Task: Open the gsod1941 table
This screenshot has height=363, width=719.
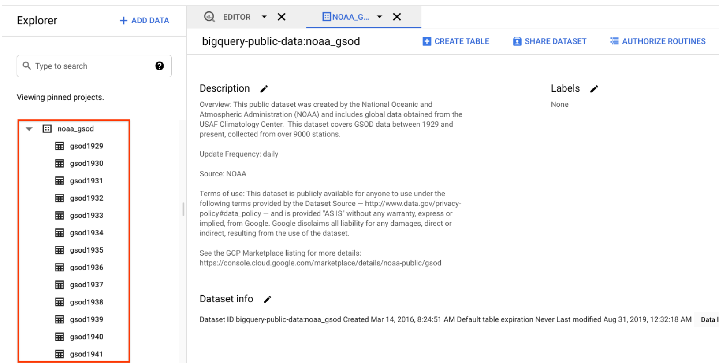Action: 86,354
